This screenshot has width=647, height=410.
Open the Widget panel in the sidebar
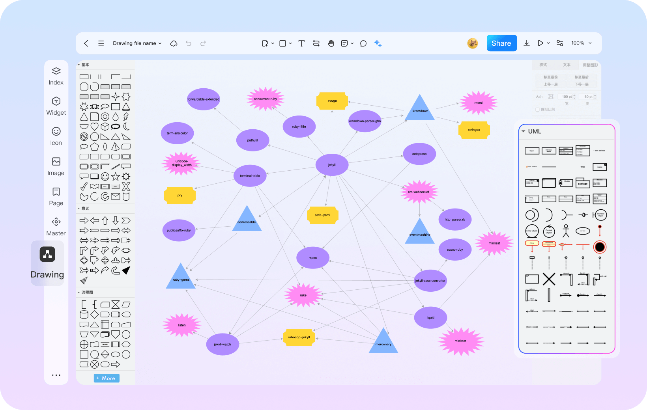[x=56, y=106]
